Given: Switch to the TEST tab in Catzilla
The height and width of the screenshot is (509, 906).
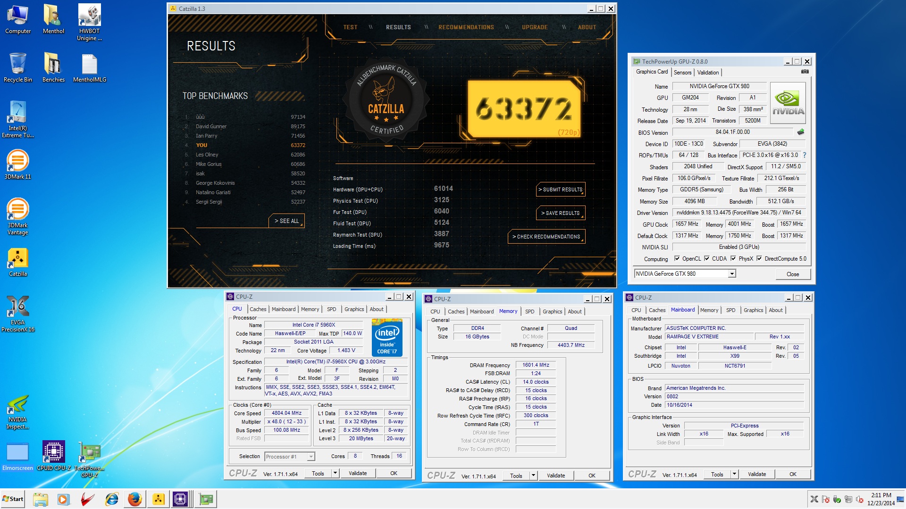Looking at the screenshot, I should point(350,27).
